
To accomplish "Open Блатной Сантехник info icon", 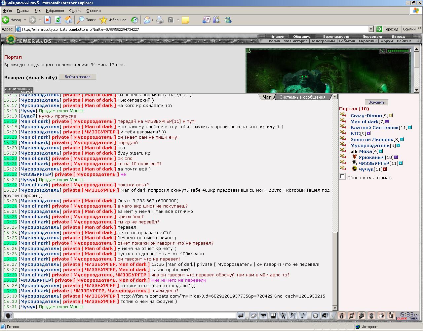I will tap(410, 127).
